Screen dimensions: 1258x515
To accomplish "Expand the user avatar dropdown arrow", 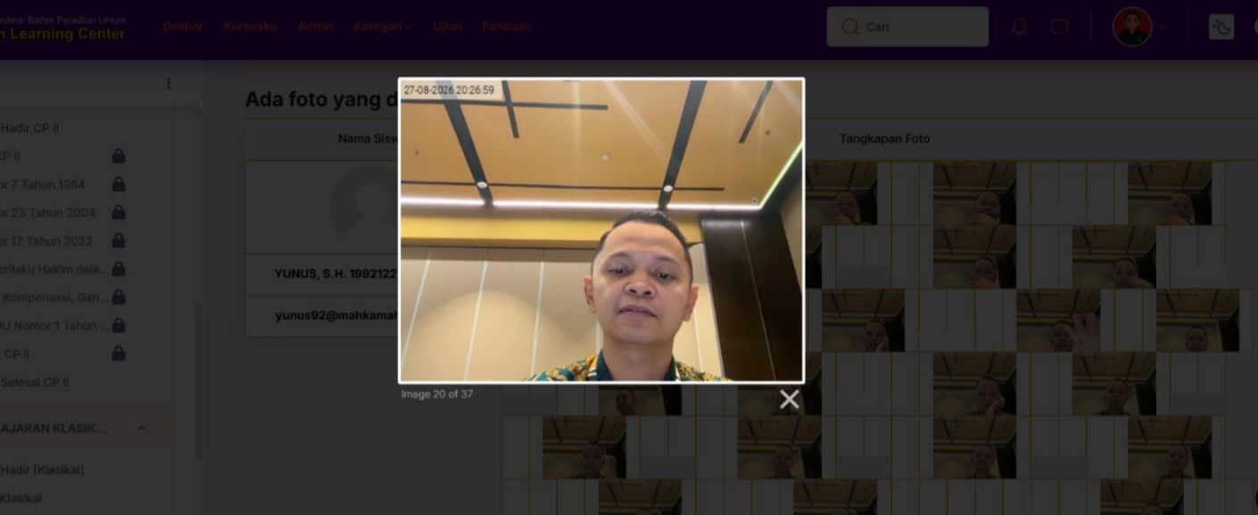I will coord(1163,28).
